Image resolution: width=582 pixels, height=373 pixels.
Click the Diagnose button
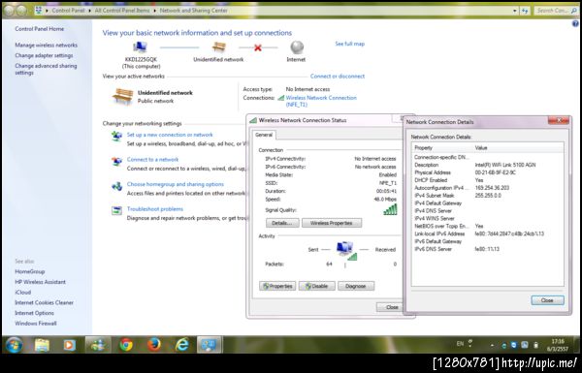point(356,286)
